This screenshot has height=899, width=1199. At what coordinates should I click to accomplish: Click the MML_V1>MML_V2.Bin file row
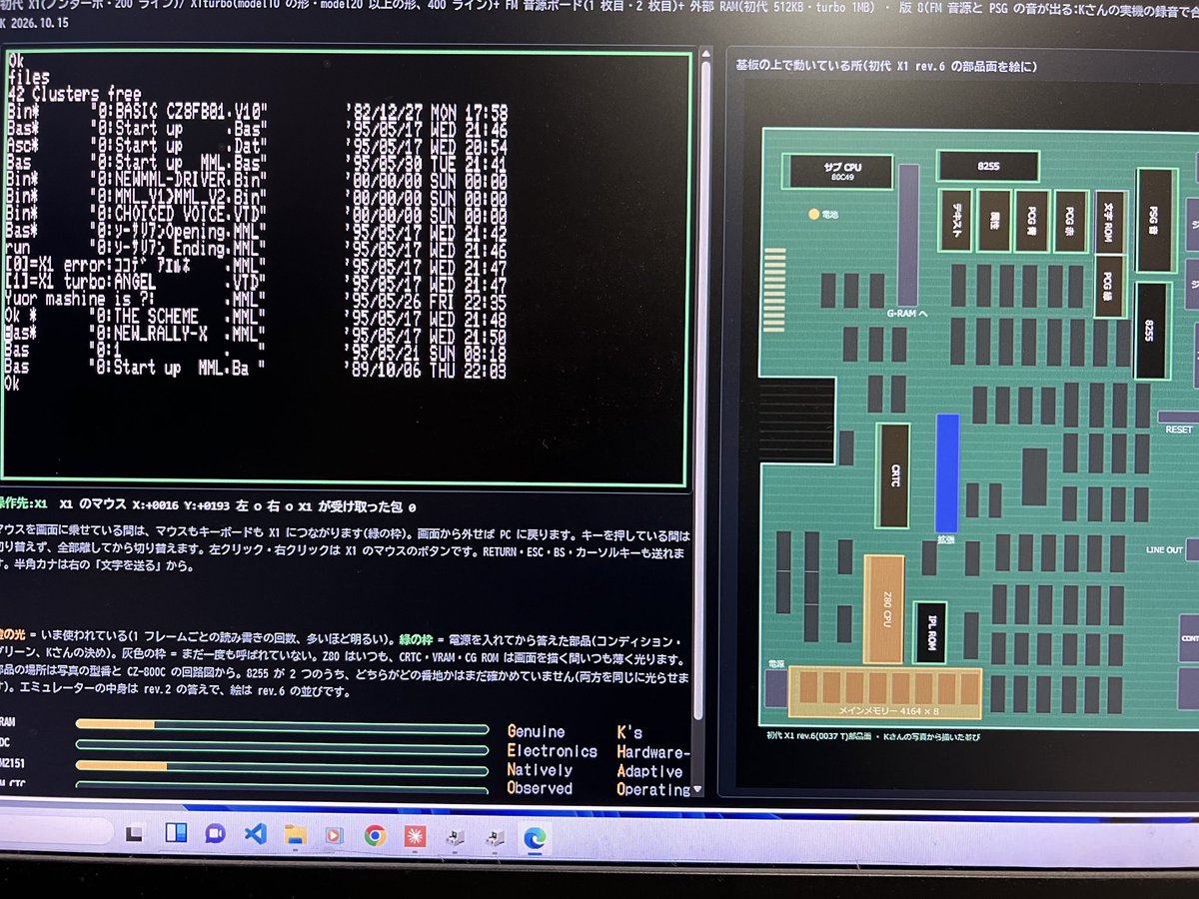(257, 199)
